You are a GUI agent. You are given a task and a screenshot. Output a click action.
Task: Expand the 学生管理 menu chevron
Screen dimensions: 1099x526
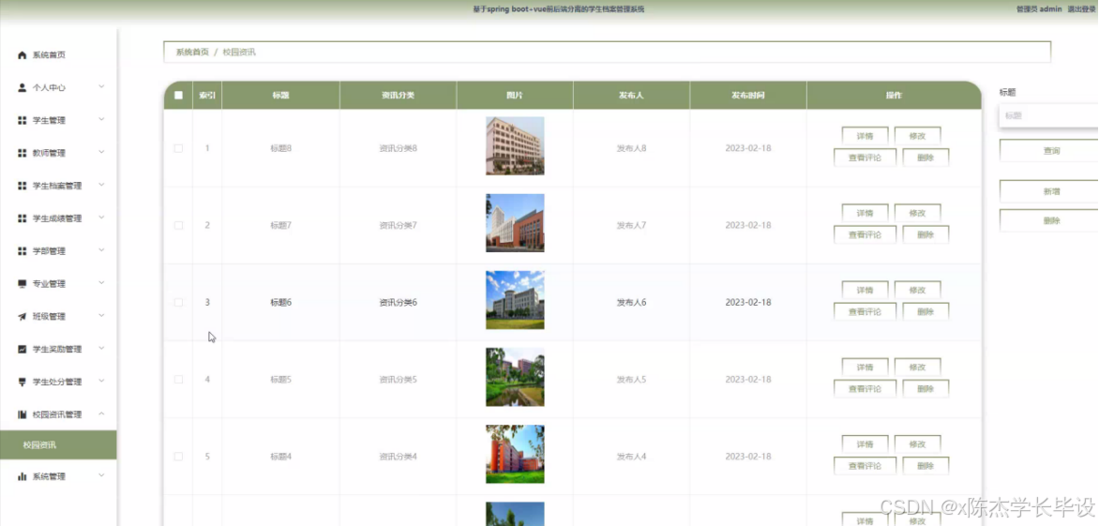pyautogui.click(x=101, y=120)
